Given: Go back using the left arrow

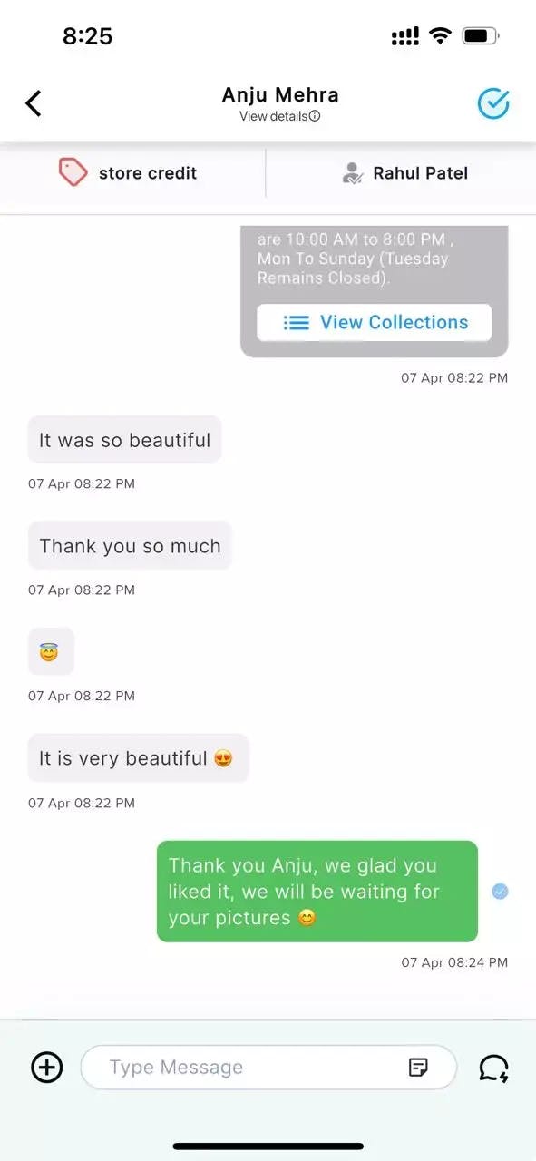Looking at the screenshot, I should pos(34,103).
